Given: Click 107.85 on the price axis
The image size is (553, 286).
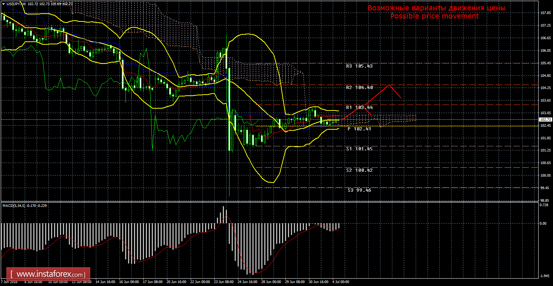Looking at the screenshot, I should [546, 13].
